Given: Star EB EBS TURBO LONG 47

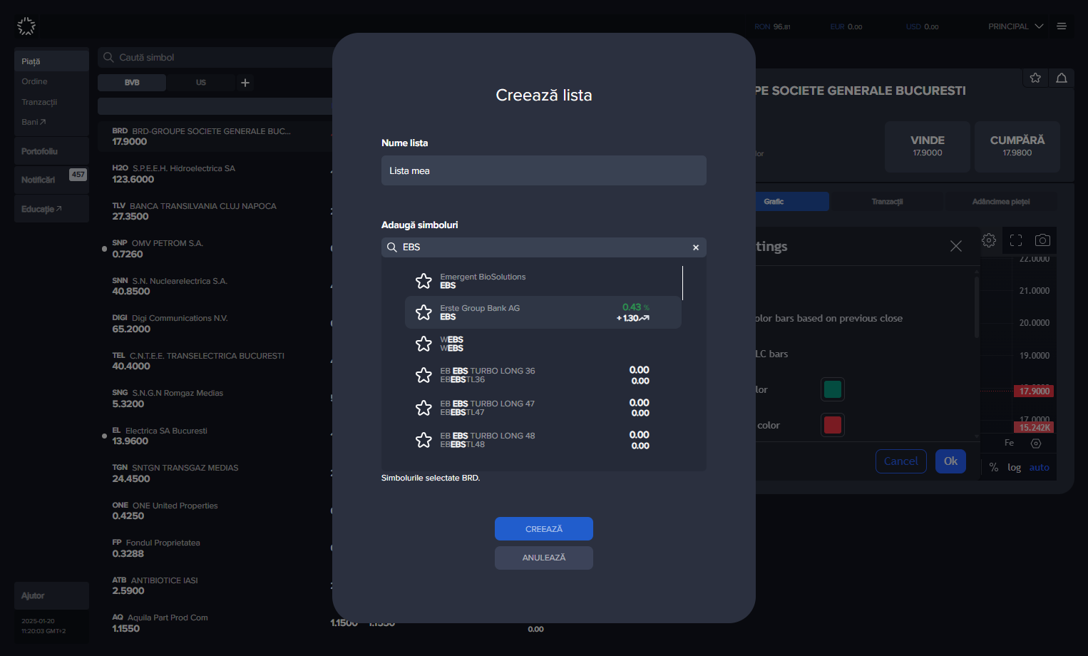Looking at the screenshot, I should point(424,408).
